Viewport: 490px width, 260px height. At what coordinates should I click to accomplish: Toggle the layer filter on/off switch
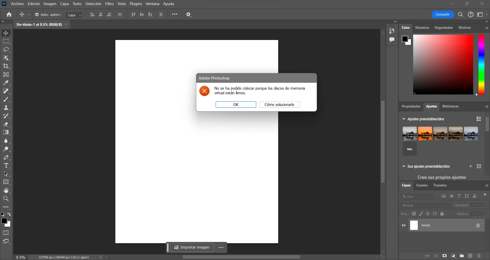tap(485, 196)
